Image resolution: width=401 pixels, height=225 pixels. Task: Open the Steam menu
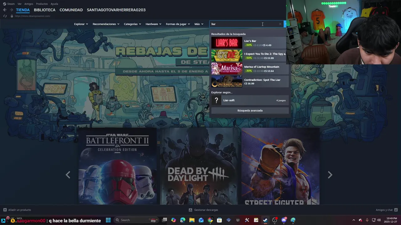(8, 4)
